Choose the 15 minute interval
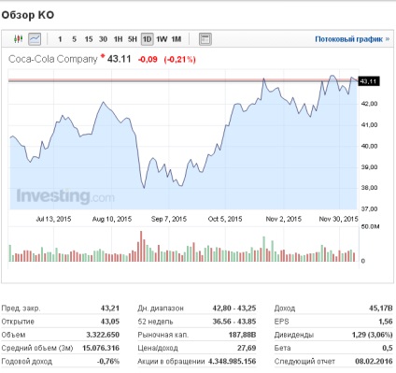Screen dimensions: 396x373 (x=89, y=39)
